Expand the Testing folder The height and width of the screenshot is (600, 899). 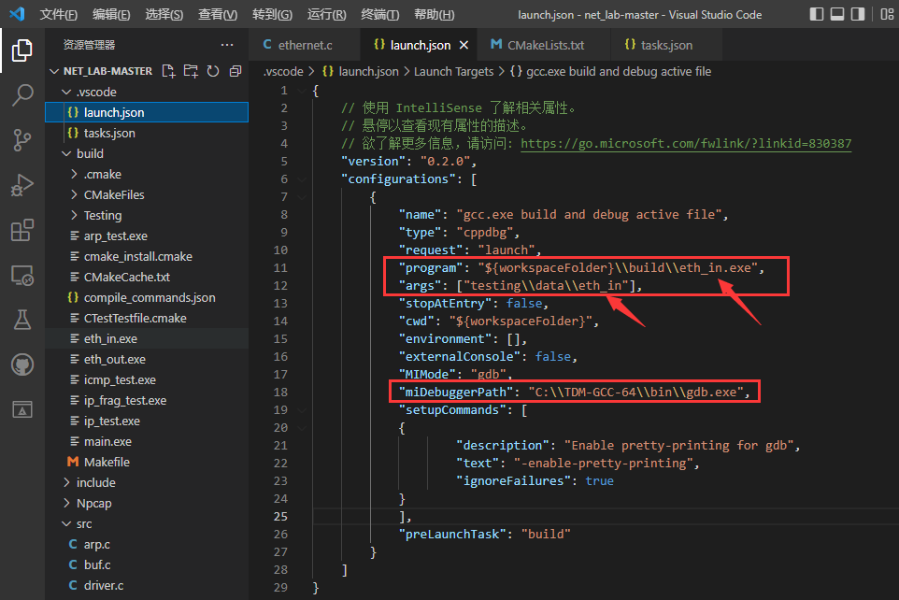74,215
